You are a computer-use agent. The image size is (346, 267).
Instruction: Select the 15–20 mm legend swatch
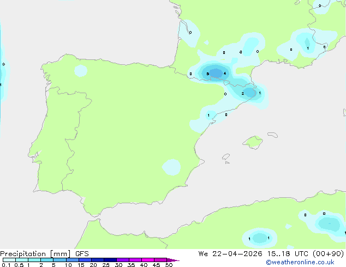pyautogui.click(x=85, y=260)
